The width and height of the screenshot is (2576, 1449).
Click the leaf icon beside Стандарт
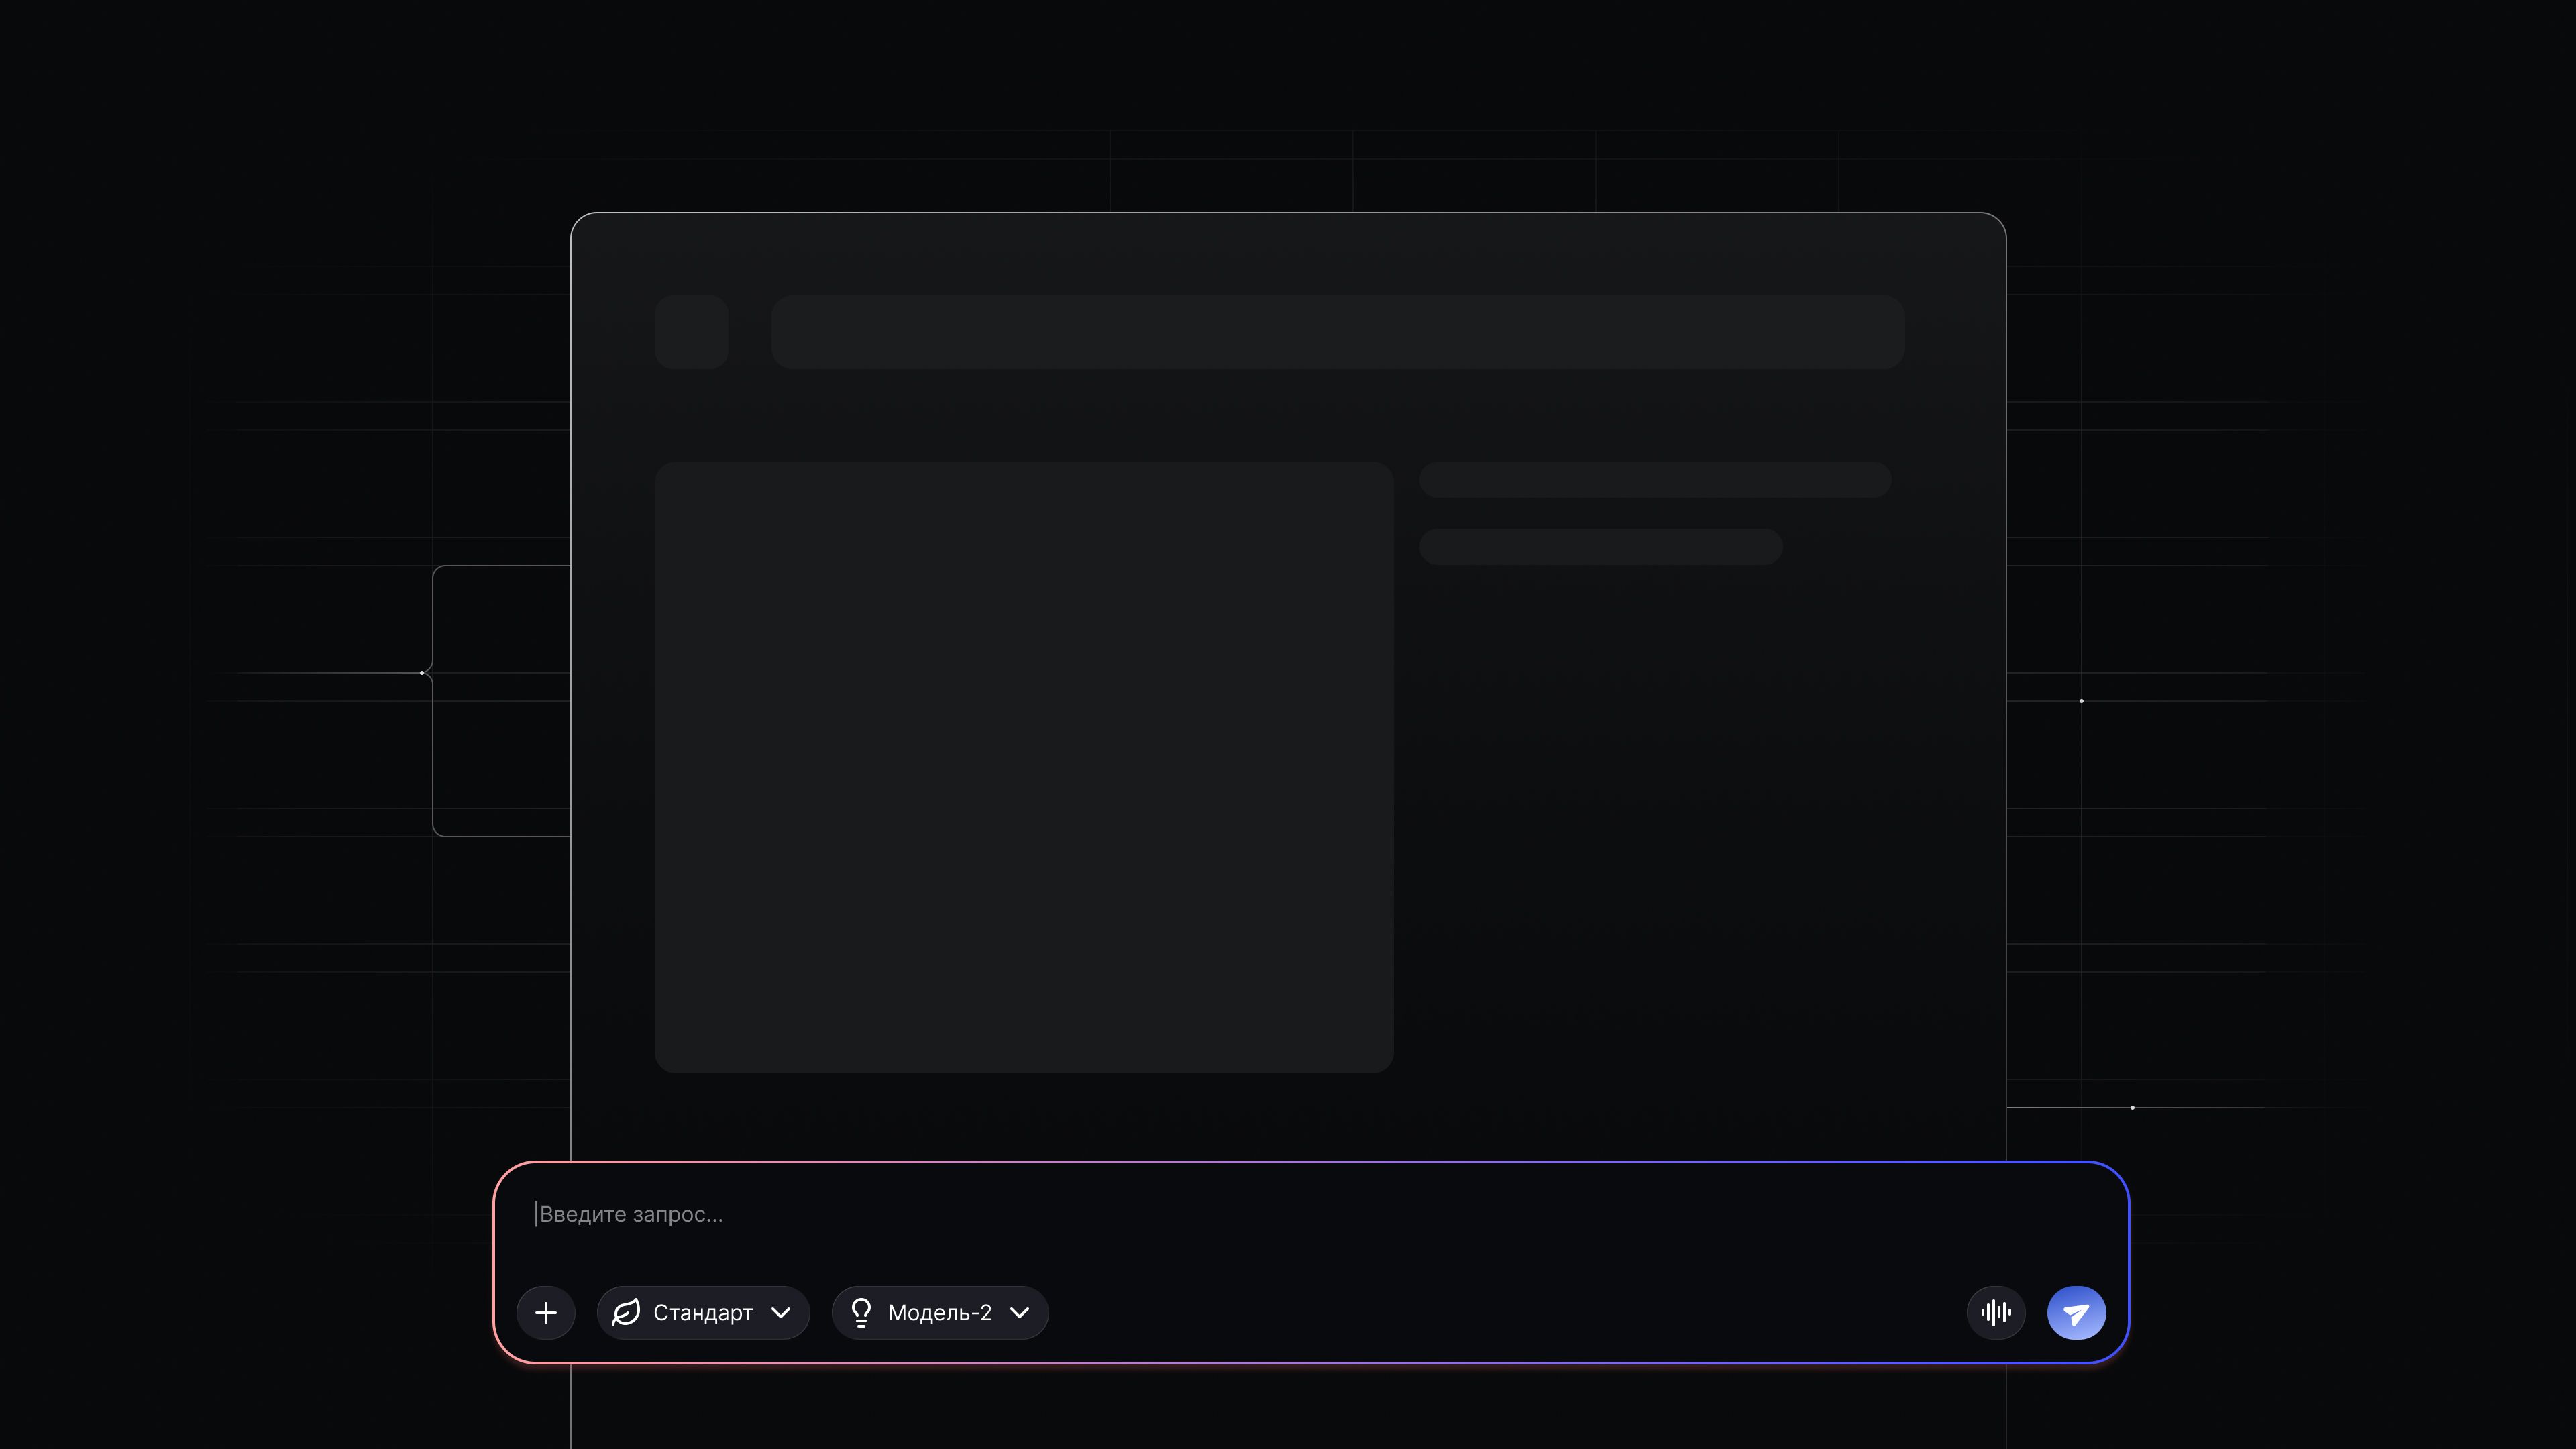[x=626, y=1312]
